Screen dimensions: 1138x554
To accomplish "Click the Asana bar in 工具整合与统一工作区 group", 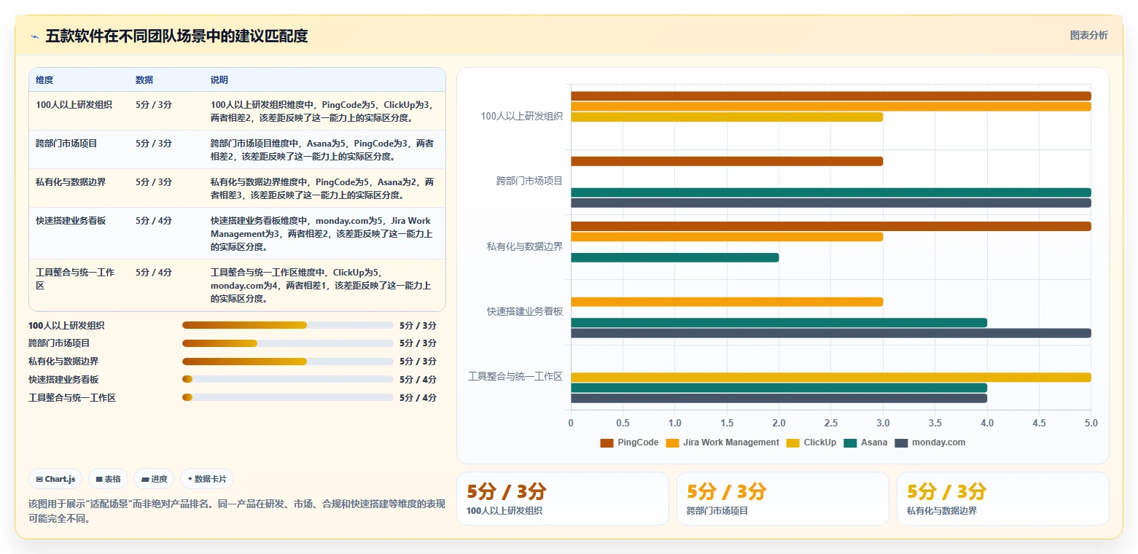I will coord(779,388).
